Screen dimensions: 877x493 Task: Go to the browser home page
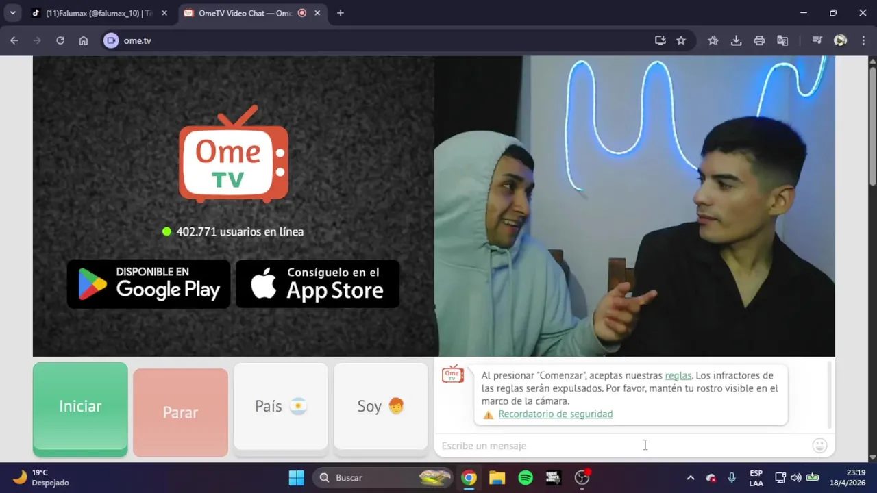[x=84, y=40]
